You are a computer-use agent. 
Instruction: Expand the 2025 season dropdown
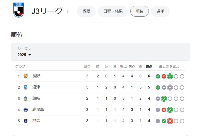coord(24,55)
